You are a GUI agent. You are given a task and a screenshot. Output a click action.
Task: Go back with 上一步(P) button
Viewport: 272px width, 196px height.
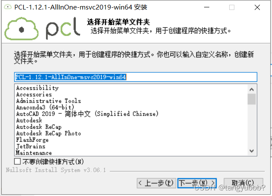[157, 183]
